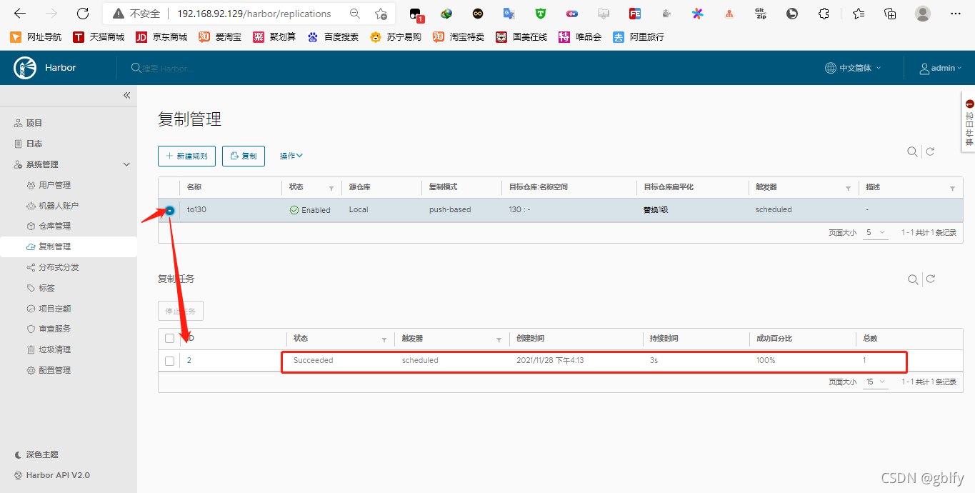This screenshot has height=493, width=975.
Task: Search replication tasks magnifier icon
Action: coord(912,279)
